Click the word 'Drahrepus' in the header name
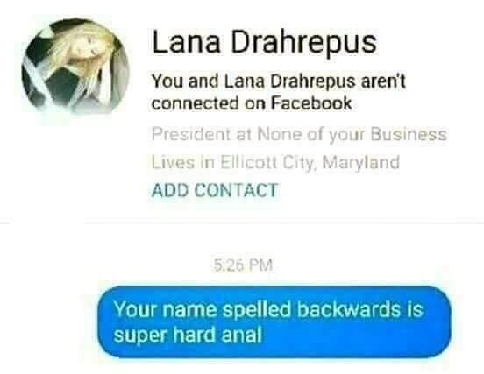 click(x=303, y=42)
